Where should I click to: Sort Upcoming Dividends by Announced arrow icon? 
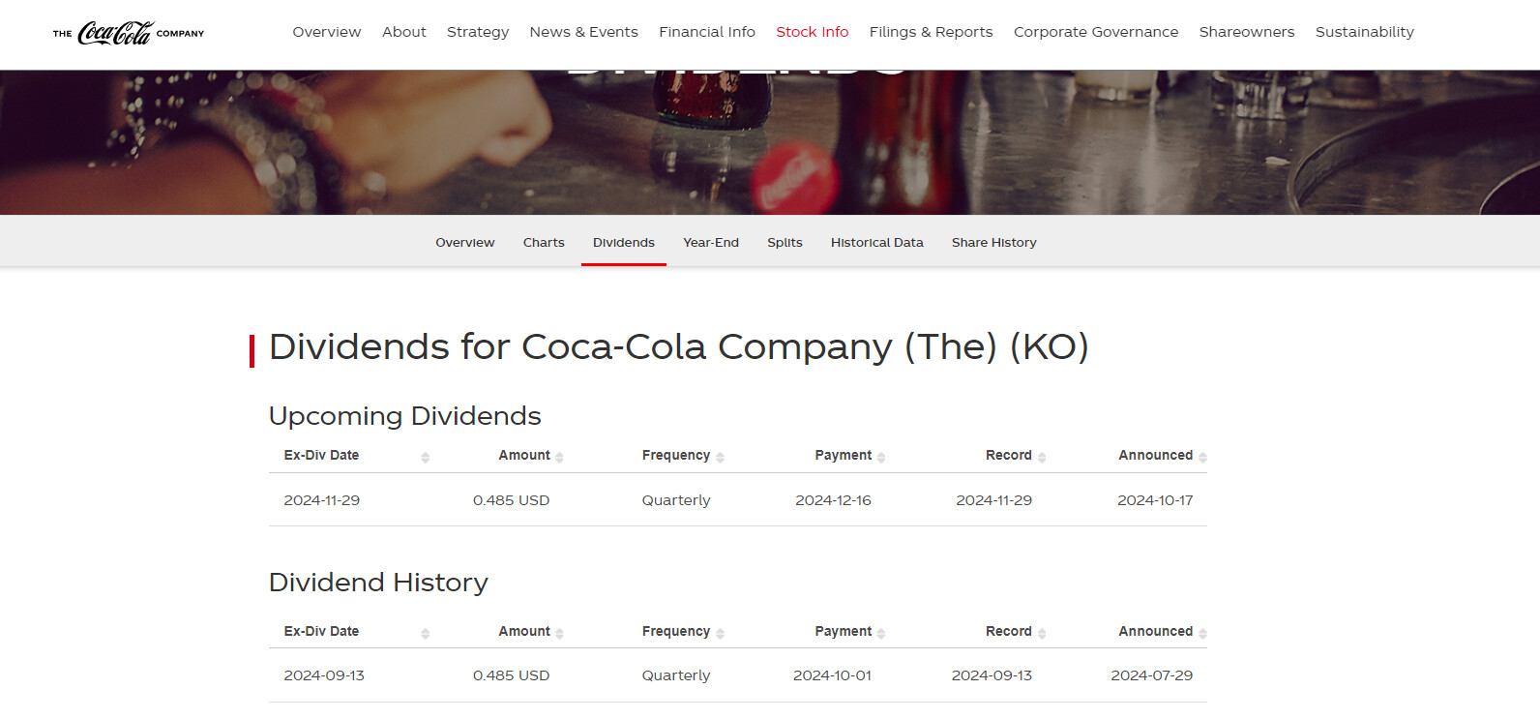coord(1202,457)
